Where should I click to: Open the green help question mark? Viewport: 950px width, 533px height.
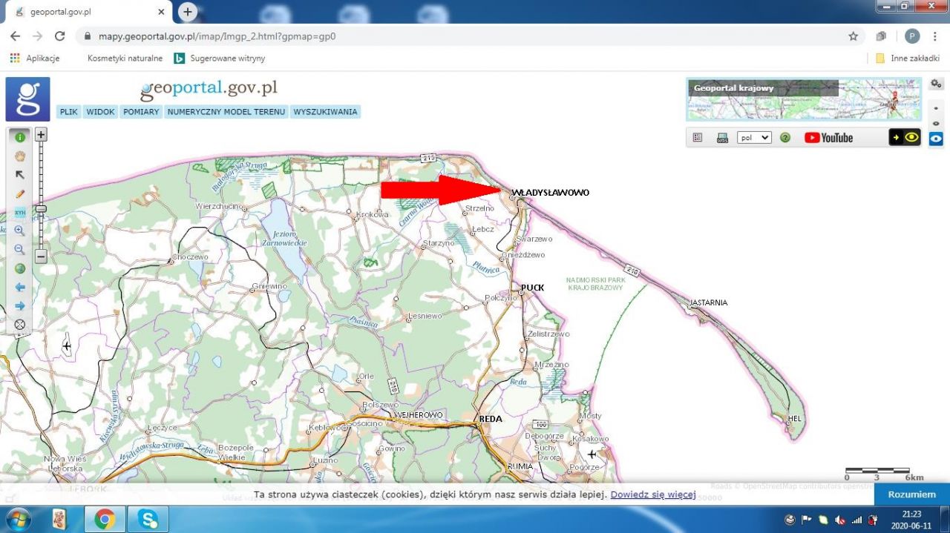[x=785, y=138]
